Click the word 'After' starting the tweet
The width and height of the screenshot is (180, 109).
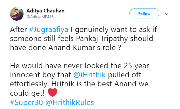pos(18,29)
